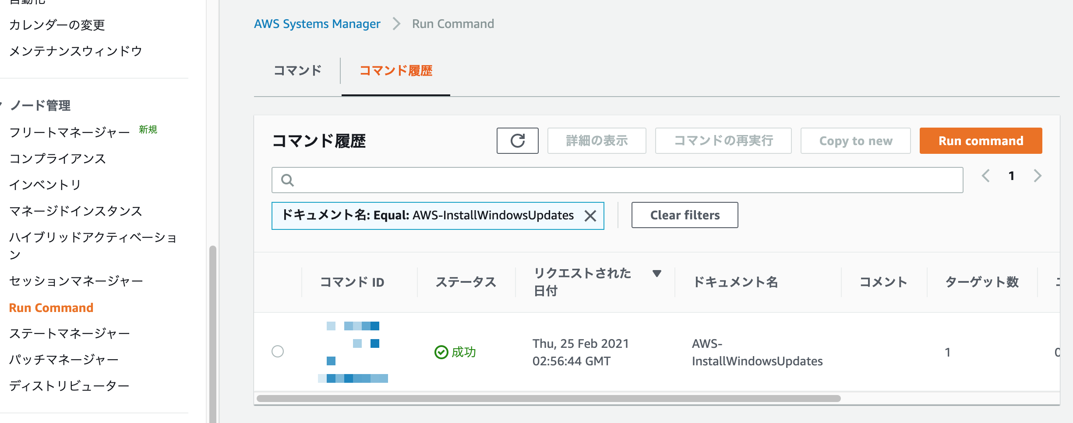
Task: Click the 成功 status in the command row
Action: tap(455, 352)
